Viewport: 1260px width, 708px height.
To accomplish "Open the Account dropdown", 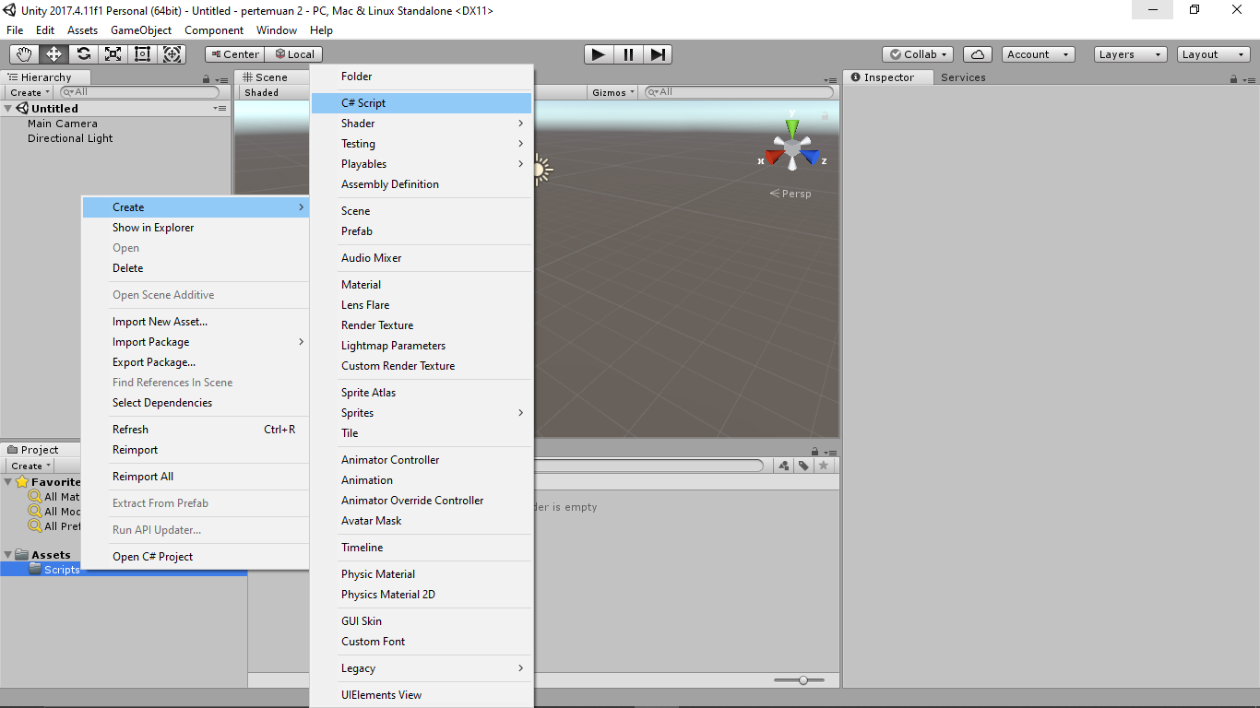I will pyautogui.click(x=1039, y=54).
